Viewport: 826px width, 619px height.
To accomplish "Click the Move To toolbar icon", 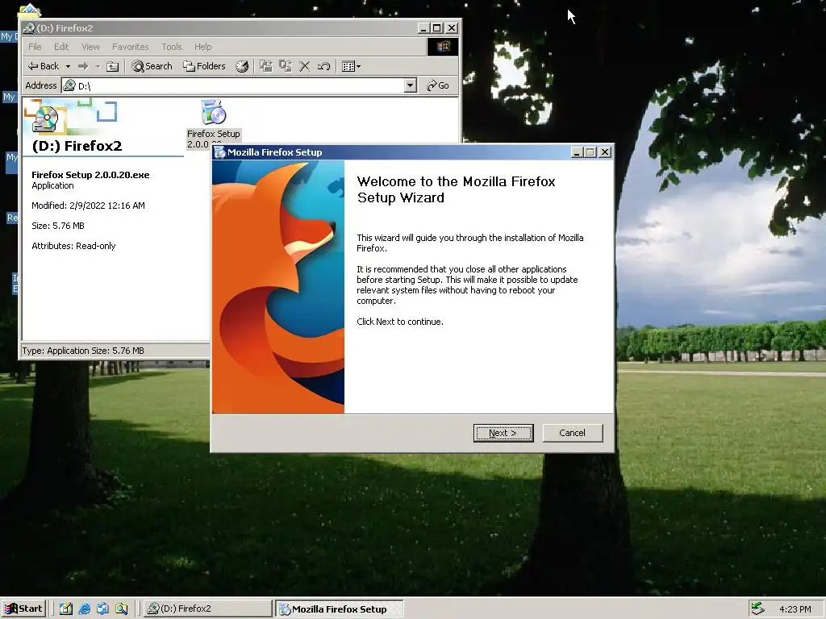I will click(266, 66).
